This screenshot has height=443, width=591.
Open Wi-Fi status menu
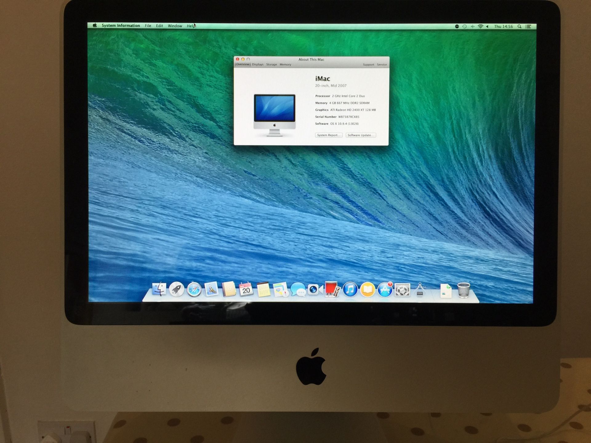[x=480, y=26]
